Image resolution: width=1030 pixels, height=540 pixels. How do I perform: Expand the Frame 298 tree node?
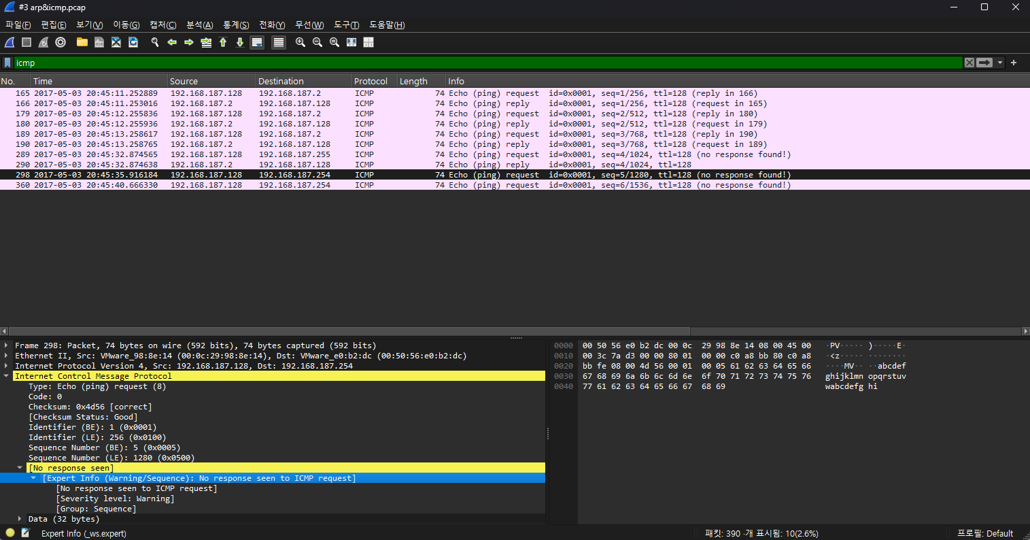click(7, 345)
